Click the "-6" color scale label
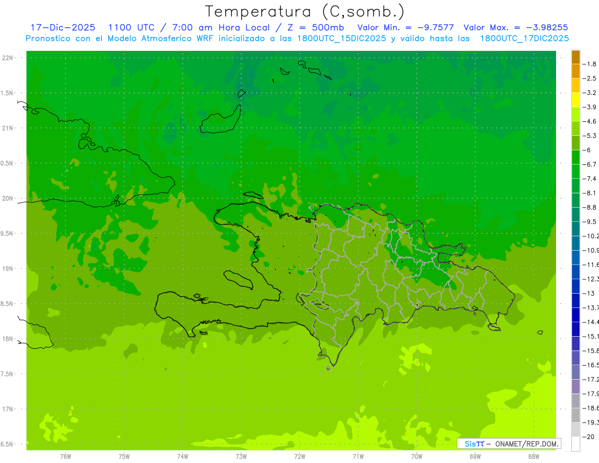Image resolution: width=599 pixels, height=463 pixels. 588,150
